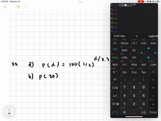Image resolution: width=161 pixels, height=121 pixels.
Task: Click the divide operator key
Action: tap(153, 80)
